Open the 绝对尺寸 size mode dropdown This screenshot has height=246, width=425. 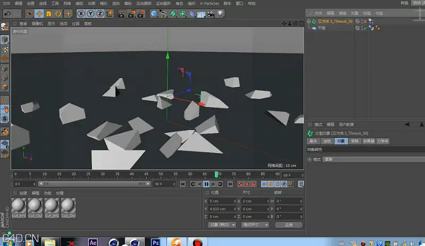pos(255,225)
